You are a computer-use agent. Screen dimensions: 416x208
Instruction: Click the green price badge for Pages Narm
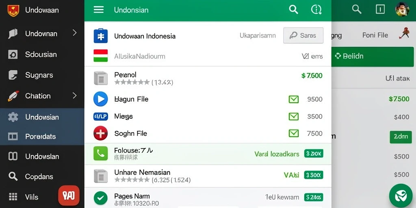click(x=314, y=197)
